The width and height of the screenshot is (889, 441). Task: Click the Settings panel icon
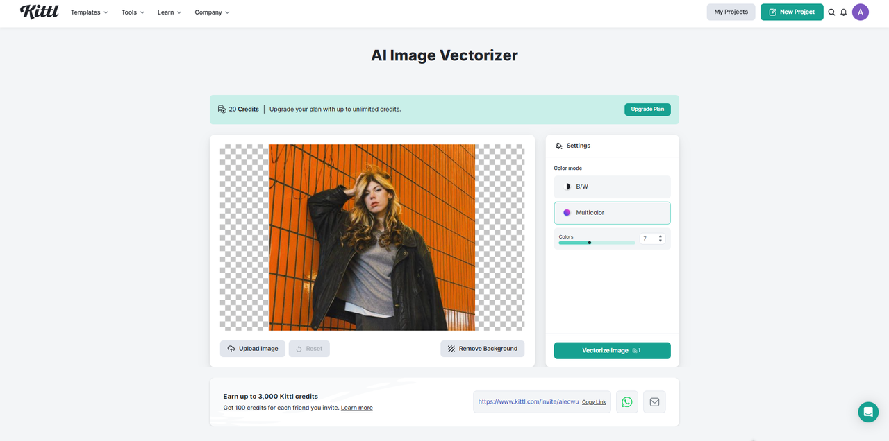point(559,146)
